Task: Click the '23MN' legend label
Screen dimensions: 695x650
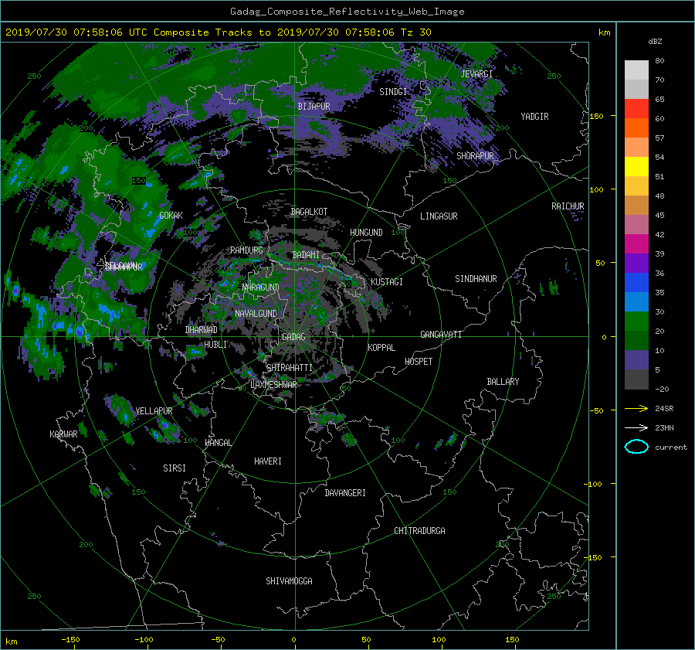Action: [x=664, y=427]
